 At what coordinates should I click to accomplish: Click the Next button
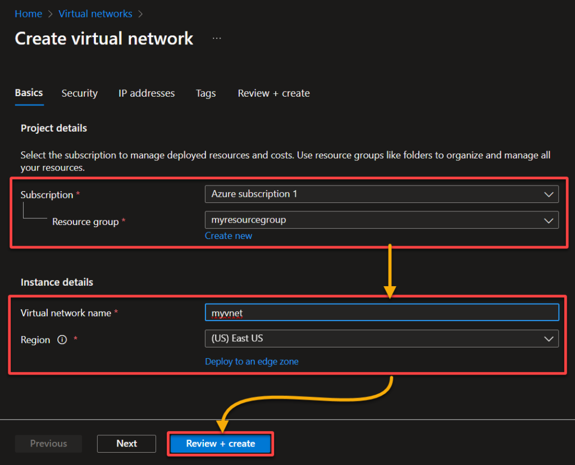pyautogui.click(x=126, y=444)
